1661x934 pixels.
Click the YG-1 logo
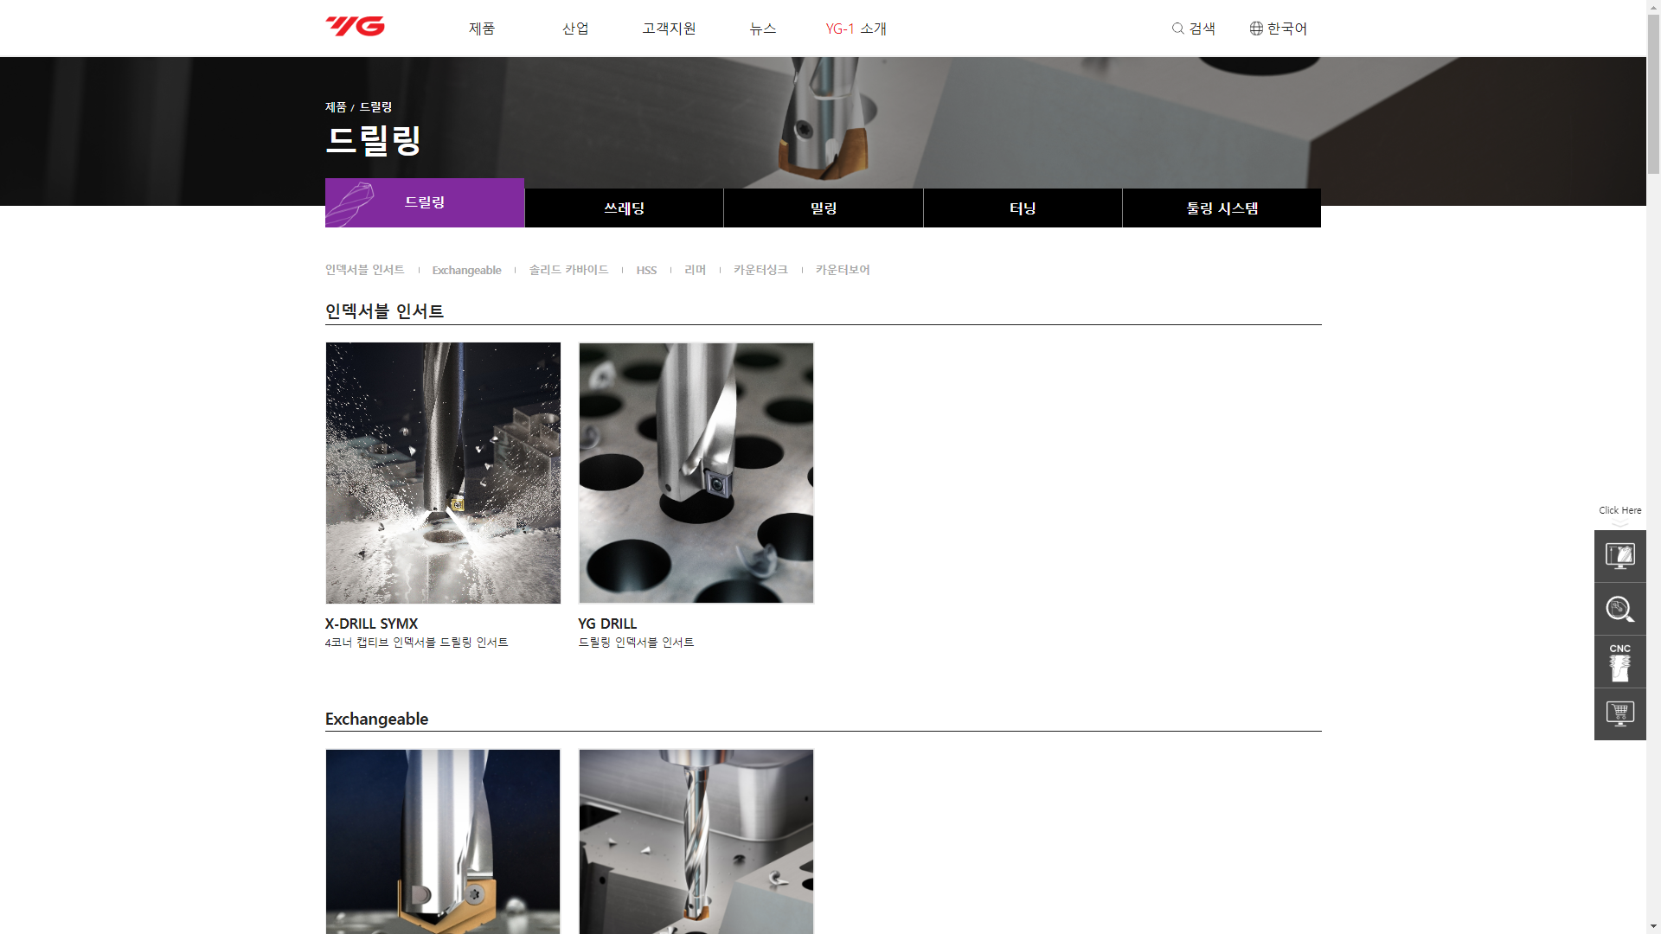point(355,27)
